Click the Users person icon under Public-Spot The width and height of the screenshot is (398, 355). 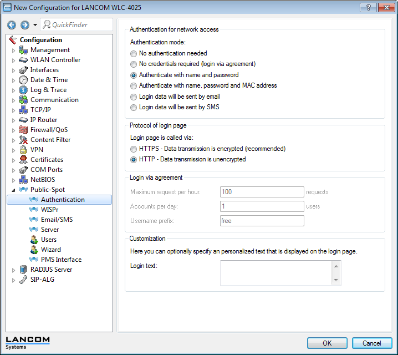pyautogui.click(x=34, y=240)
